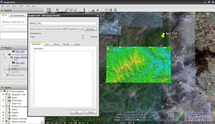Open the File menu
The image size is (215, 124).
pyautogui.click(x=3, y=6)
